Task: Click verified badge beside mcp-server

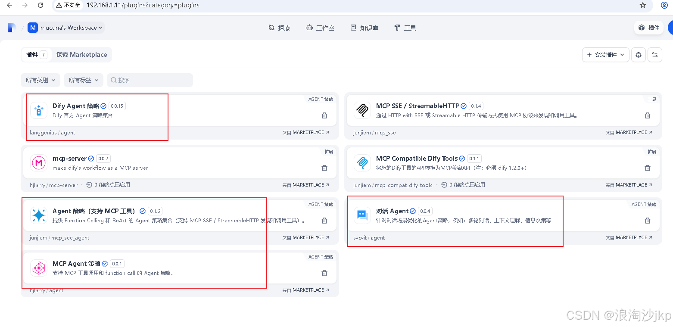Action: click(91, 159)
